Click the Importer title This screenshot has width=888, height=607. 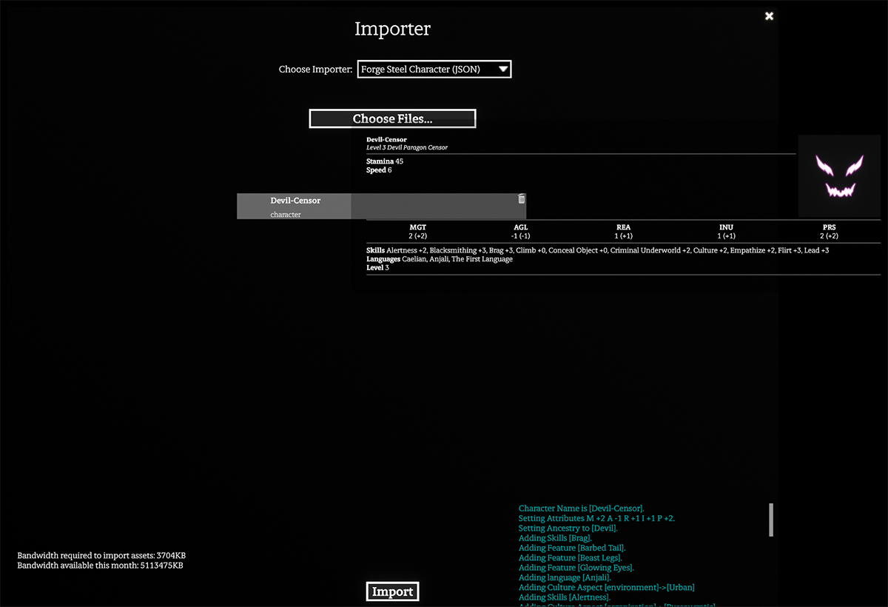(392, 29)
